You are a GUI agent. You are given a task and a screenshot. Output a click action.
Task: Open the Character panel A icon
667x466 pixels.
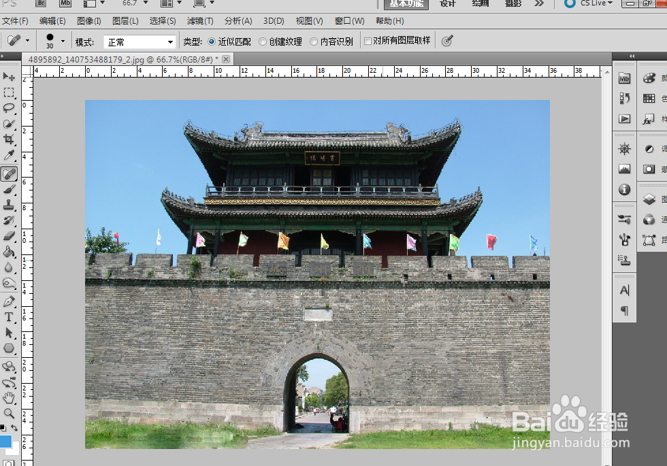pos(625,290)
